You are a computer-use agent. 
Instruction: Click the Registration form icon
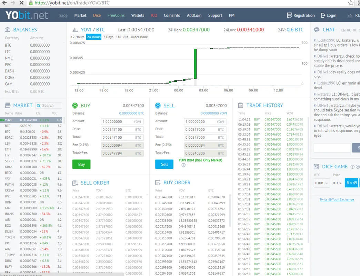(x=289, y=15)
